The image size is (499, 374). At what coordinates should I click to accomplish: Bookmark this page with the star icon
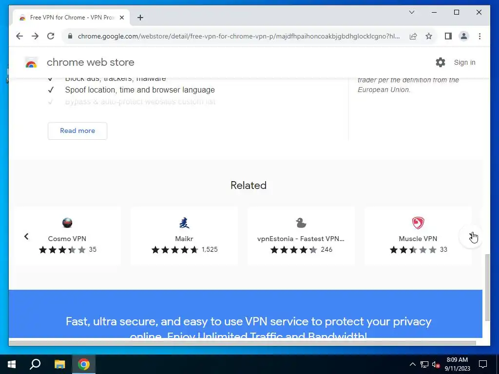[429, 36]
